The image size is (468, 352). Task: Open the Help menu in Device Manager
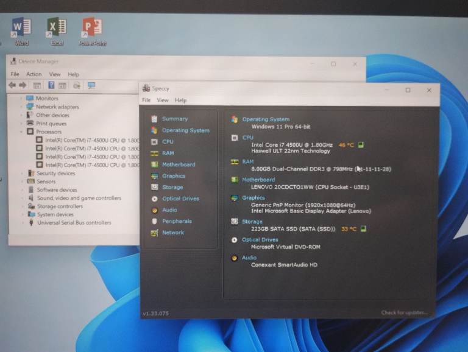(x=73, y=74)
